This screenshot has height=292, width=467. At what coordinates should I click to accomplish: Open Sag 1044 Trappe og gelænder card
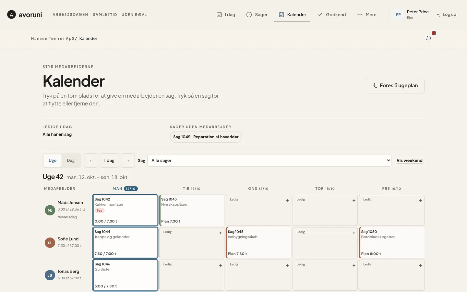[125, 243]
